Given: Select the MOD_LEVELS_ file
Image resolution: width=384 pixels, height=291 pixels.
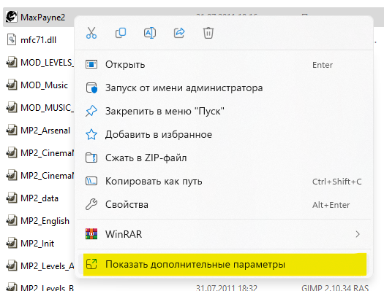Looking at the screenshot, I should pos(47,63).
